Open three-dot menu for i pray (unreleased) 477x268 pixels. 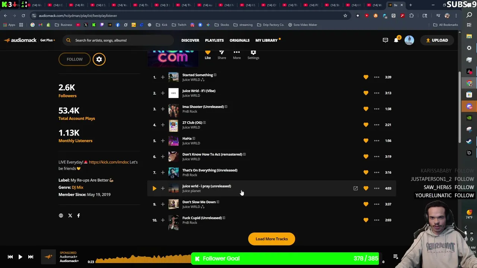[377, 188]
